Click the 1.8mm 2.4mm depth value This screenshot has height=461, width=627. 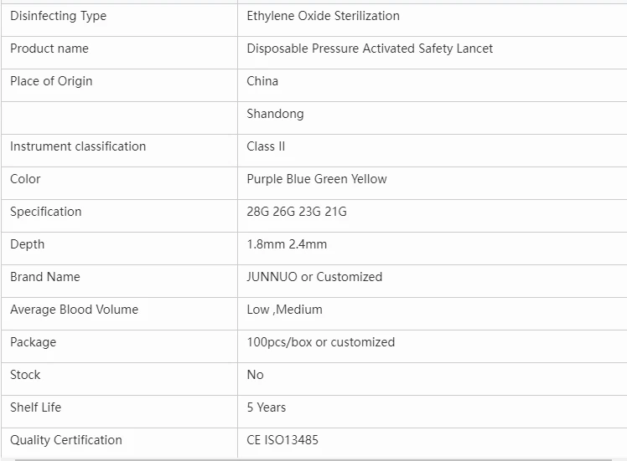(x=287, y=244)
